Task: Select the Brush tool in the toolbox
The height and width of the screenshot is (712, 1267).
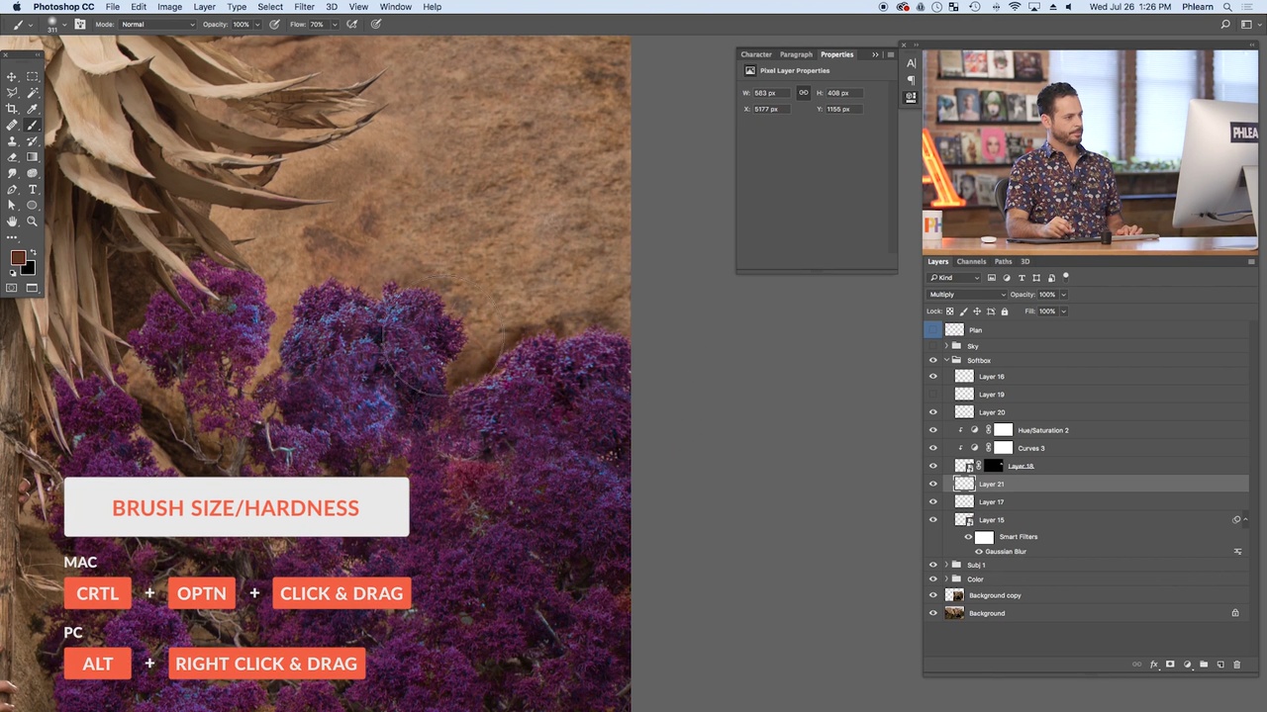Action: (32, 126)
